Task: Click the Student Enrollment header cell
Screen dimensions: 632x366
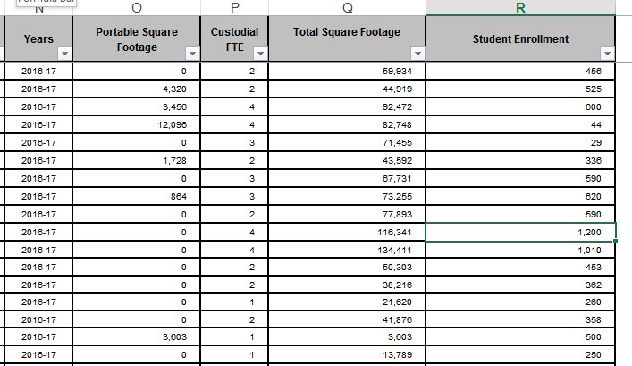Action: point(520,39)
